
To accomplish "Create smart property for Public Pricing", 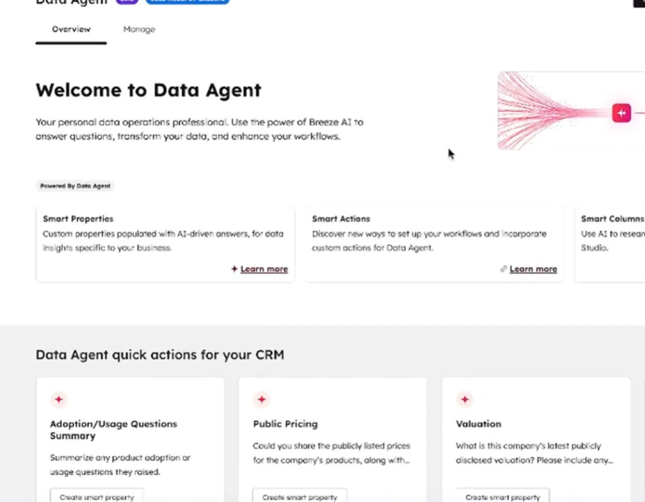I will tap(300, 496).
